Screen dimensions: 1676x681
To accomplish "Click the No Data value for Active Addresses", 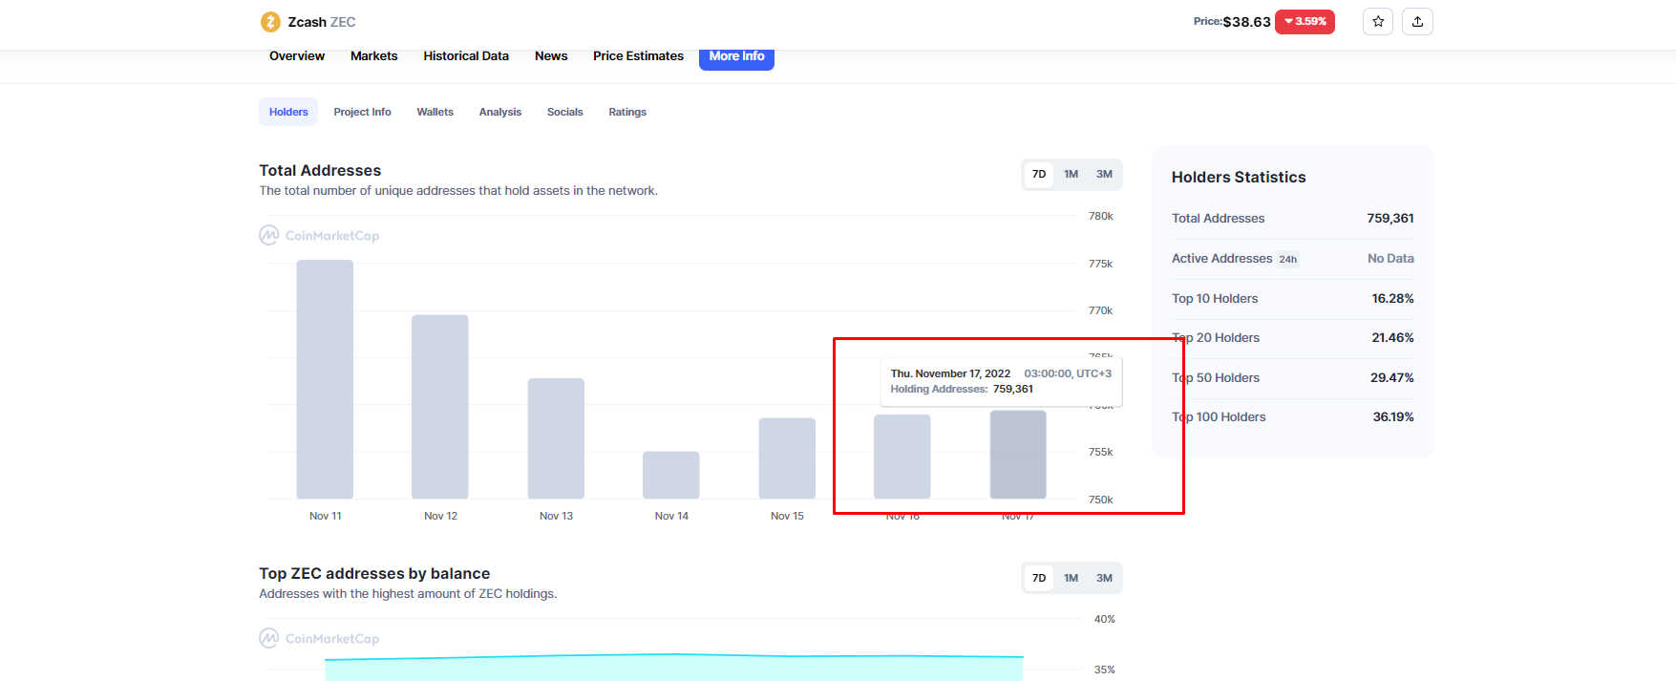I will click(x=1390, y=258).
